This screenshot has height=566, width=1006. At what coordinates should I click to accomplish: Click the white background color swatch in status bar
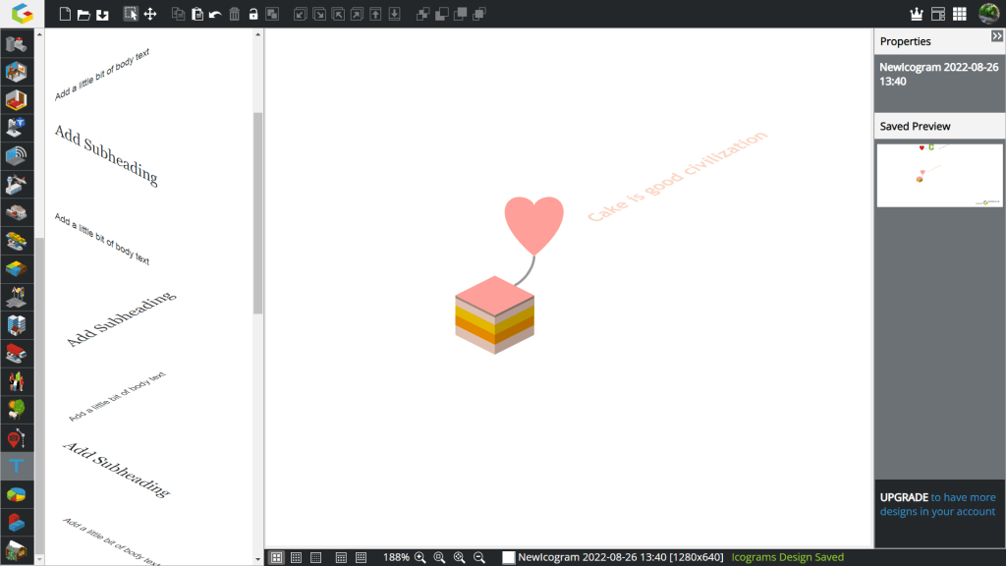pos(509,557)
